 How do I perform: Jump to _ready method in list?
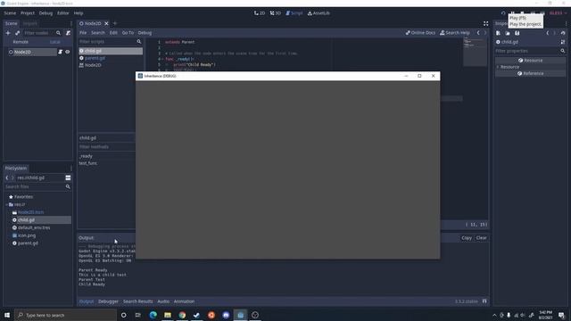86,156
